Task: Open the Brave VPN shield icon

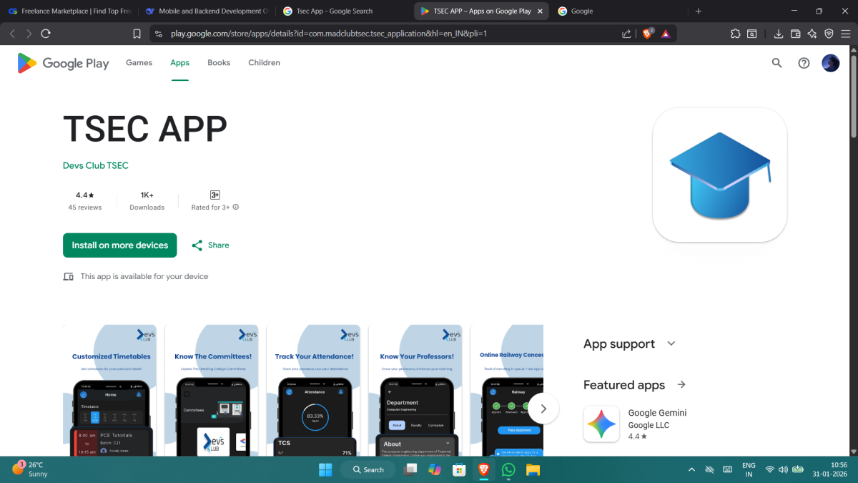Action: coord(829,34)
